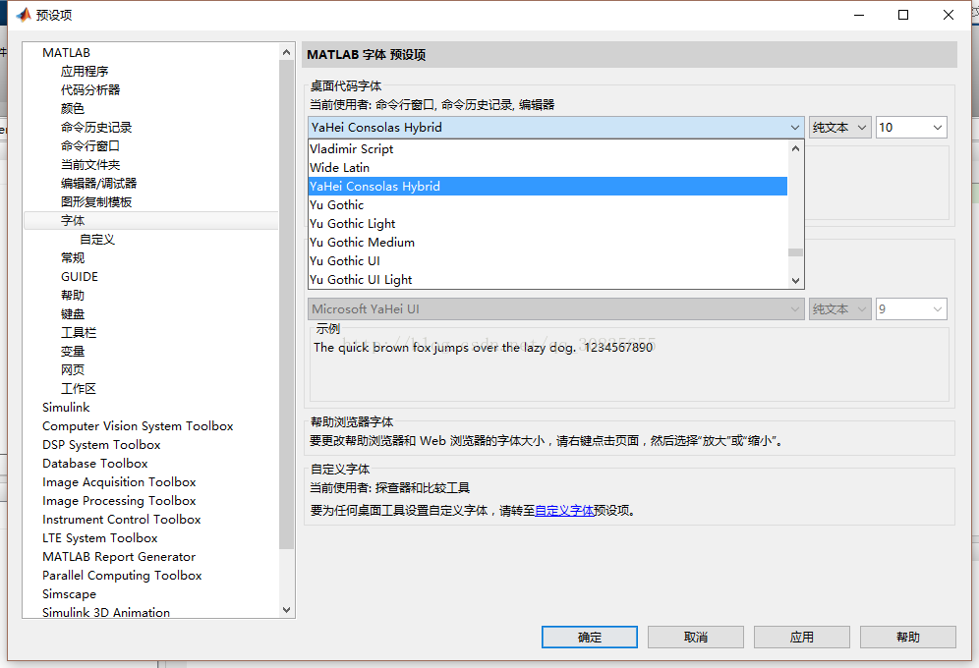Choose YaHei Consolas Hybrid list entry
Viewport: 979px width, 668px height.
548,187
